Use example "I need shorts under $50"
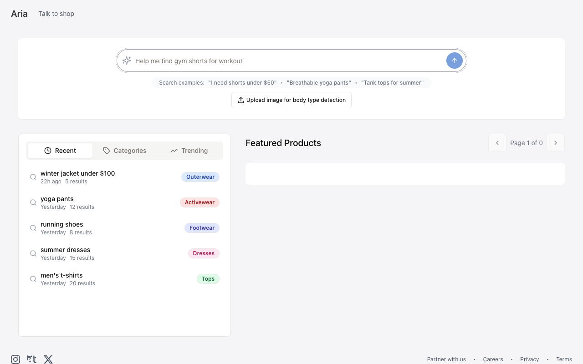 click(242, 83)
